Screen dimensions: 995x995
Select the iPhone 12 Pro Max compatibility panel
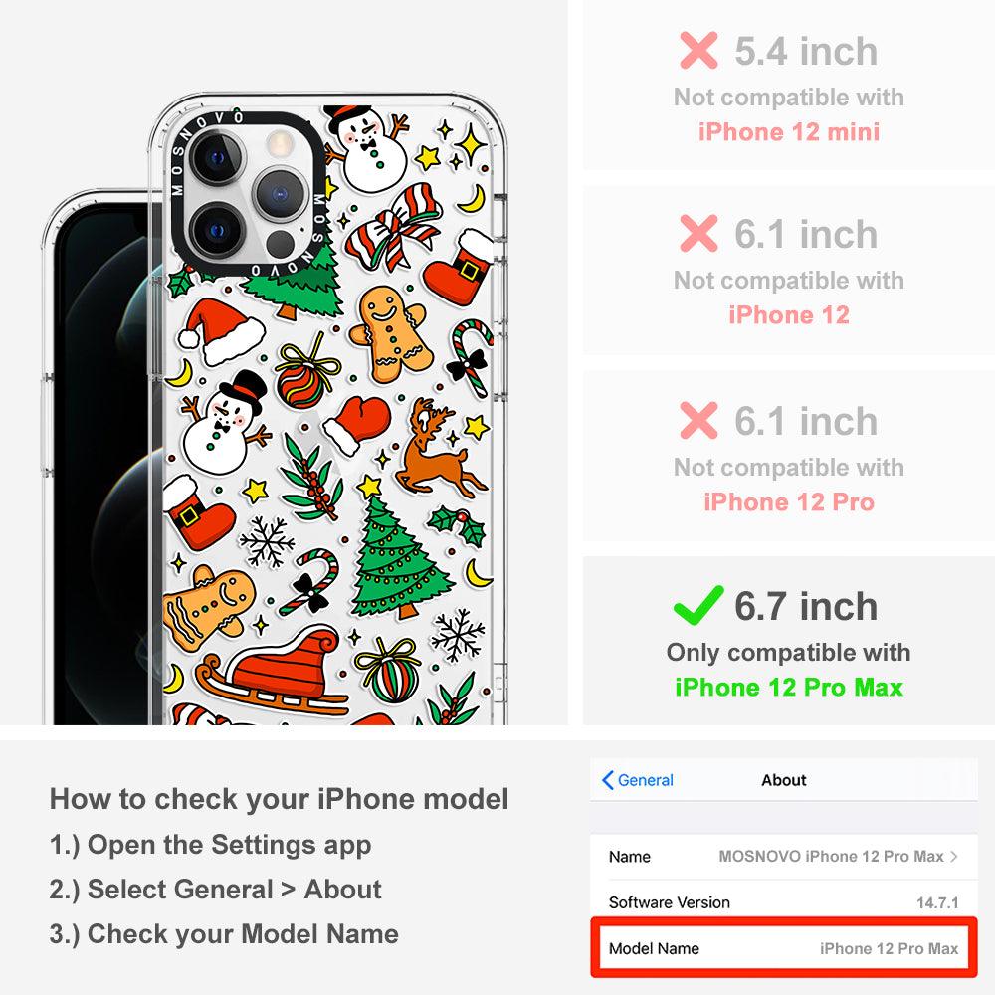tap(788, 641)
